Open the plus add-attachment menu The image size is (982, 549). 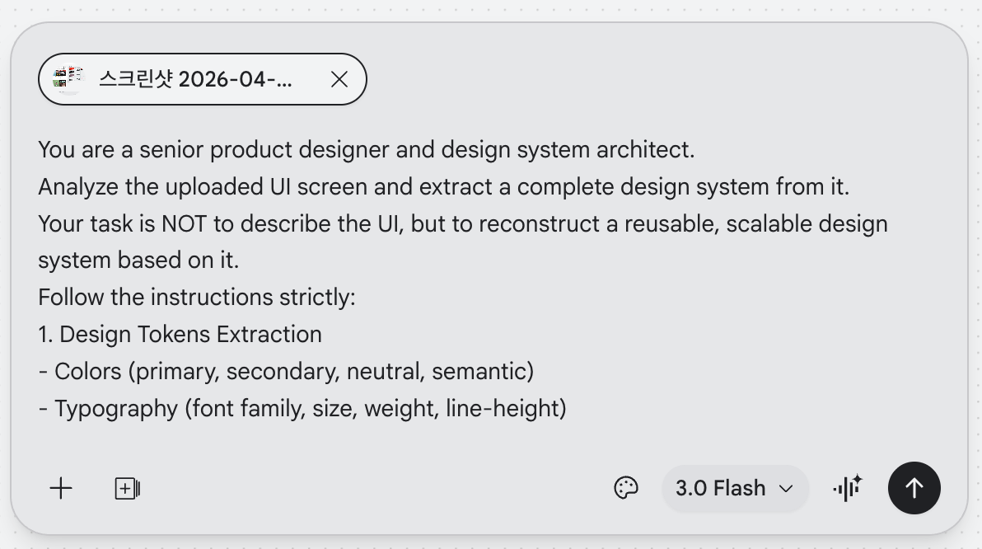[61, 489]
